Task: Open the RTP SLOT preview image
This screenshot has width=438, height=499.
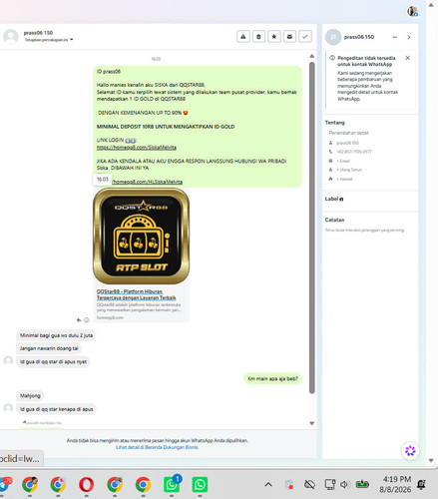Action: [141, 236]
